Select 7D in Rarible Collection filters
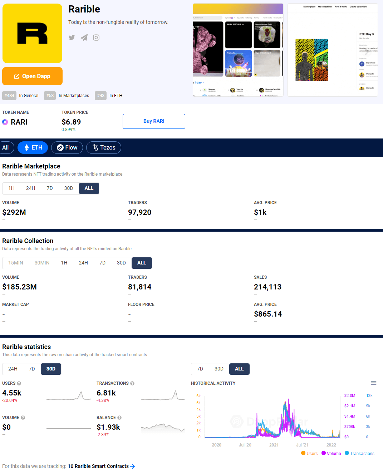The image size is (383, 474). coord(102,263)
